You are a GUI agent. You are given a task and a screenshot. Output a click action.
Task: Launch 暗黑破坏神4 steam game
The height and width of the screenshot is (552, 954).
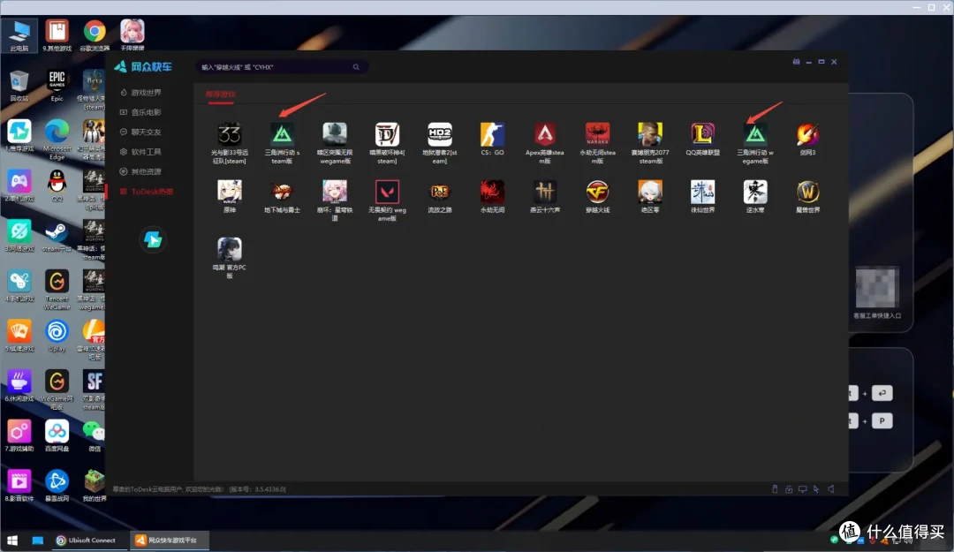click(x=387, y=134)
